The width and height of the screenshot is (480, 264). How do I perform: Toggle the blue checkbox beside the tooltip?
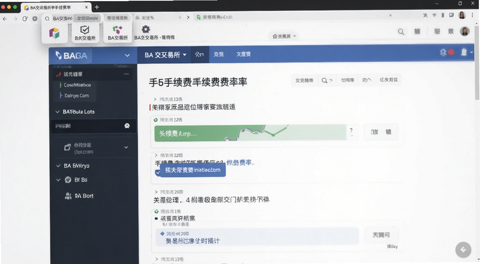pyautogui.click(x=158, y=173)
